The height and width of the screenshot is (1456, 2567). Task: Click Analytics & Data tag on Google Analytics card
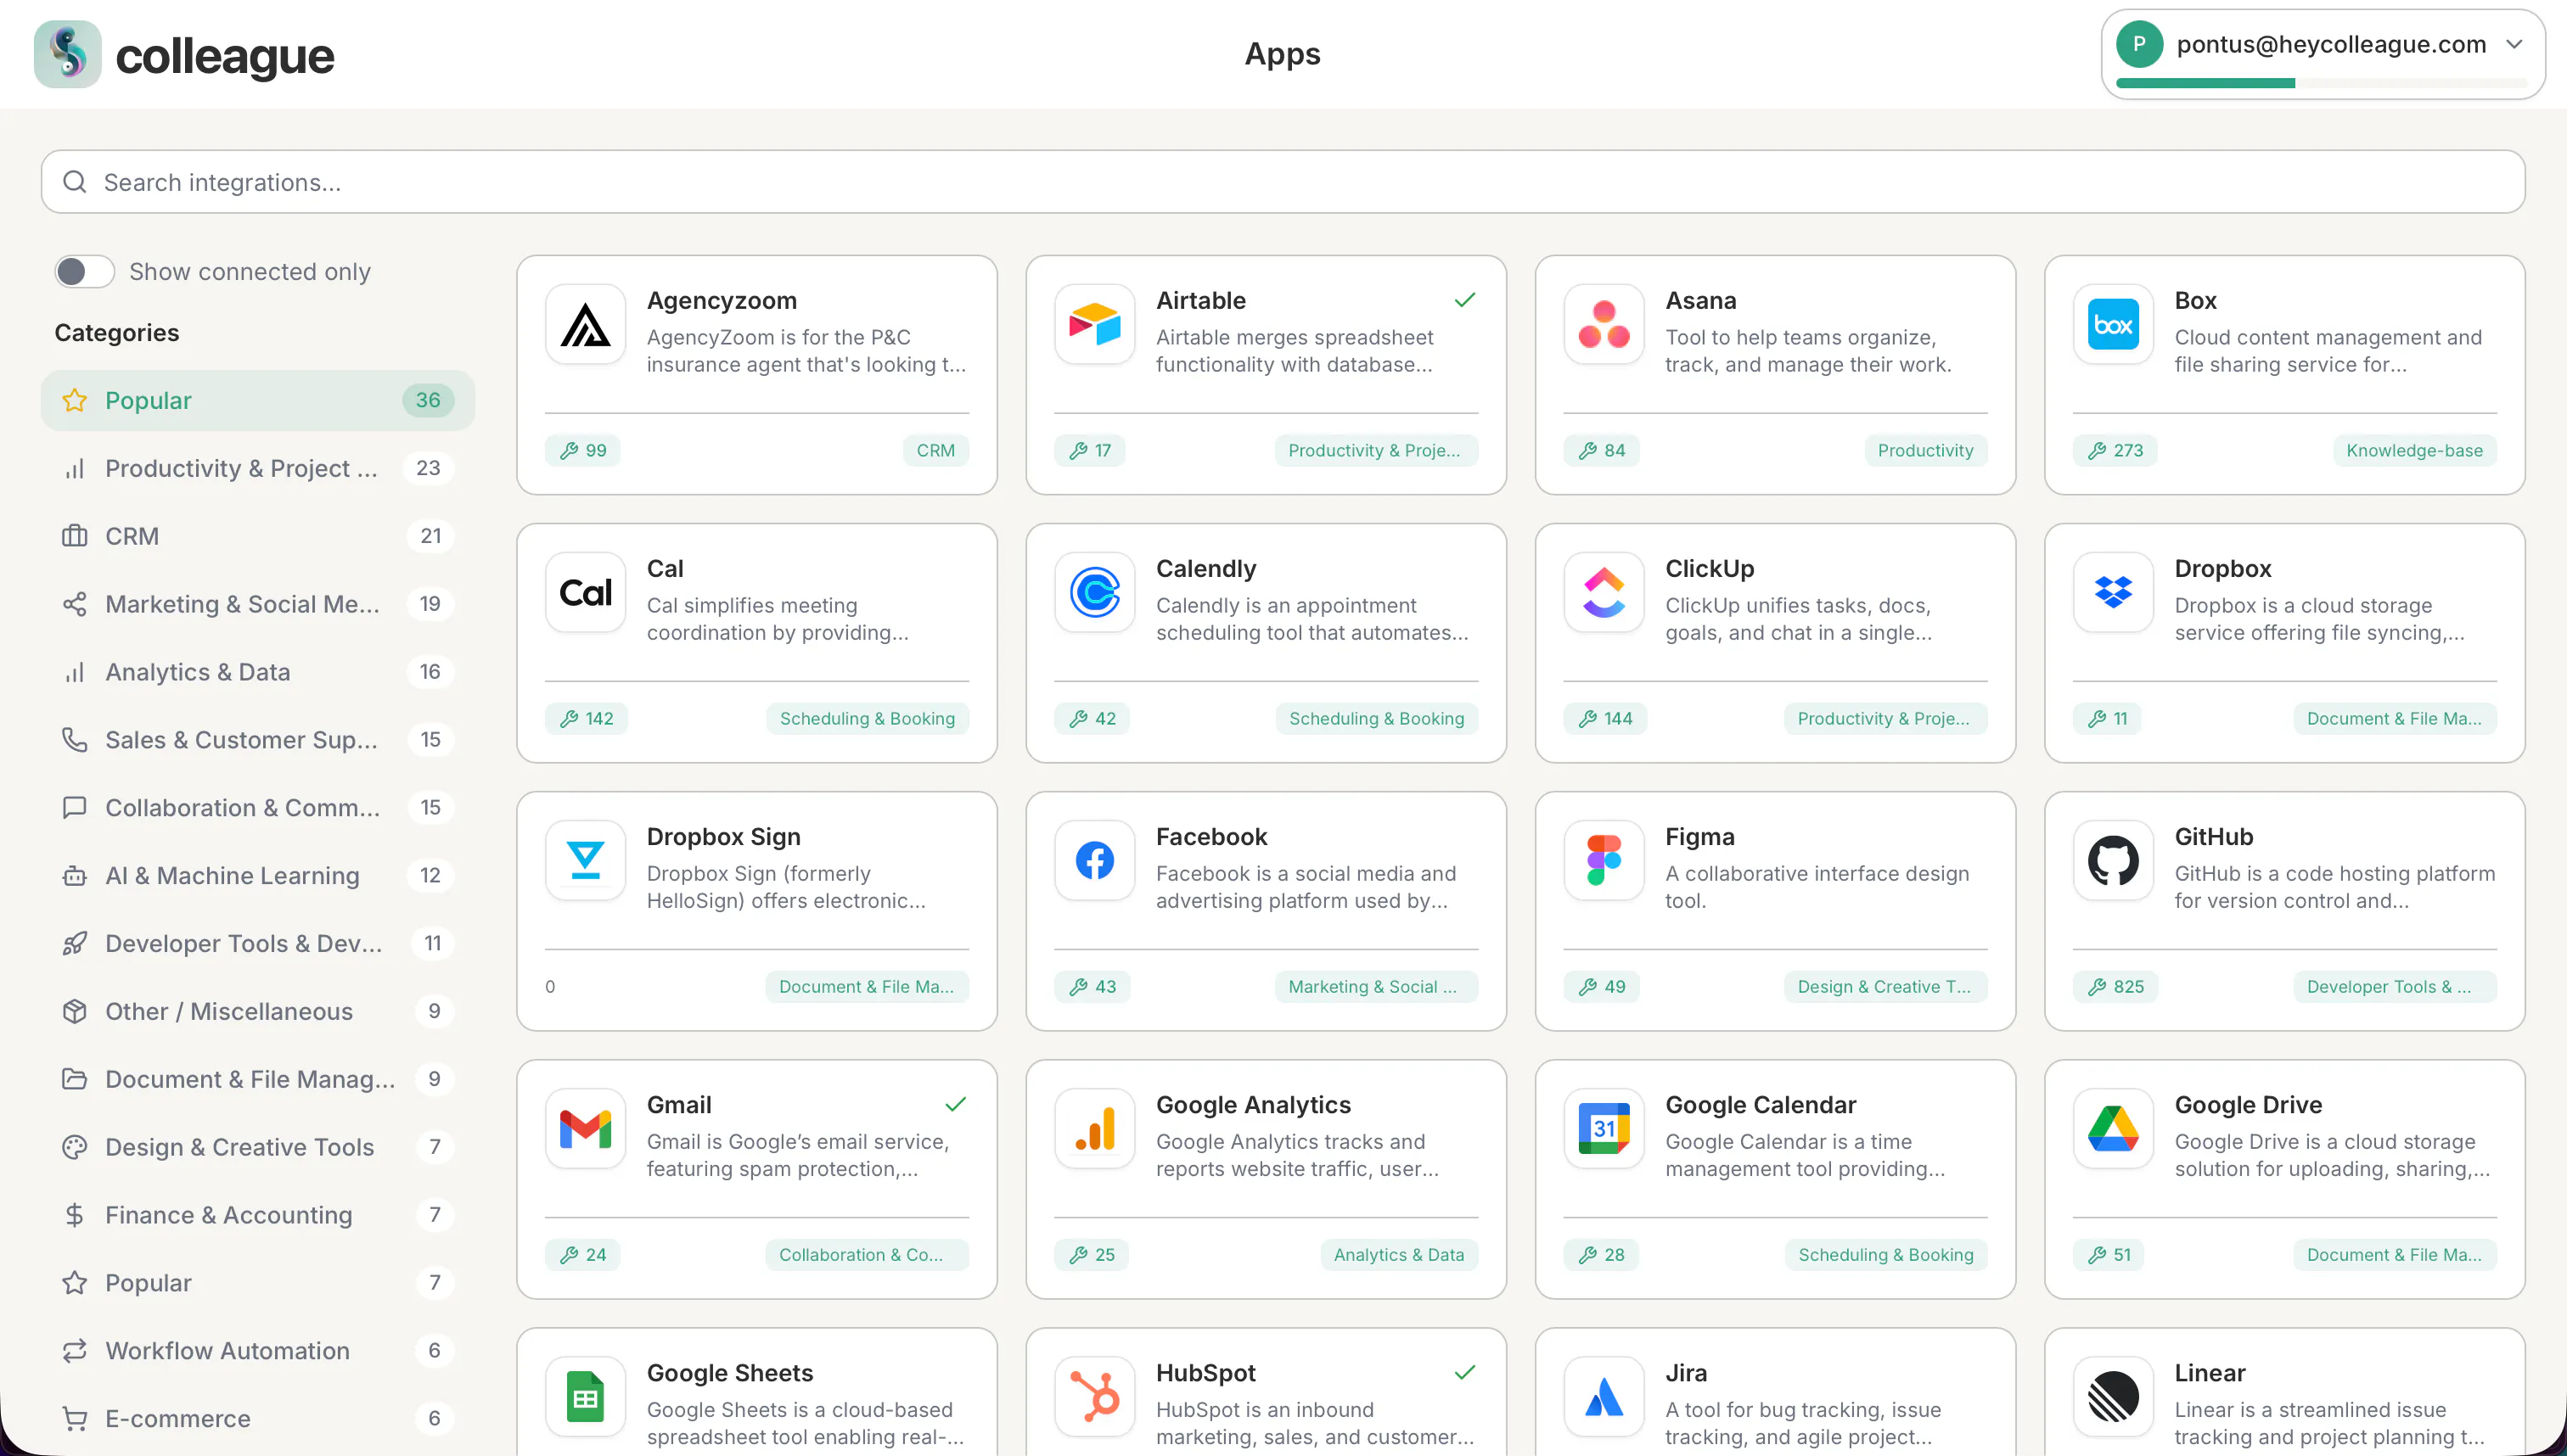1399,1254
